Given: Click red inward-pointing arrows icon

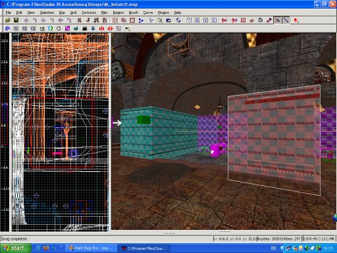Looking at the screenshot, I should tap(101, 28).
